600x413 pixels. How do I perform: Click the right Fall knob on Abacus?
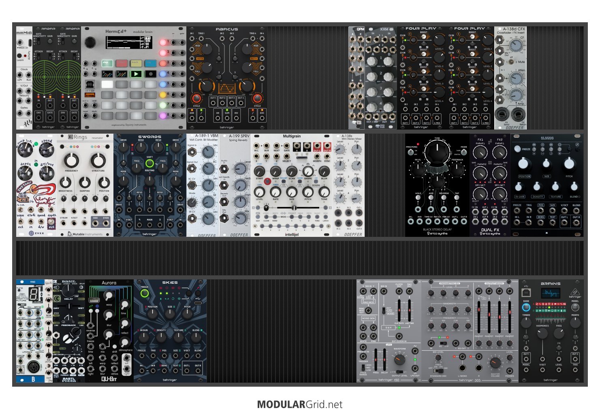(x=246, y=68)
